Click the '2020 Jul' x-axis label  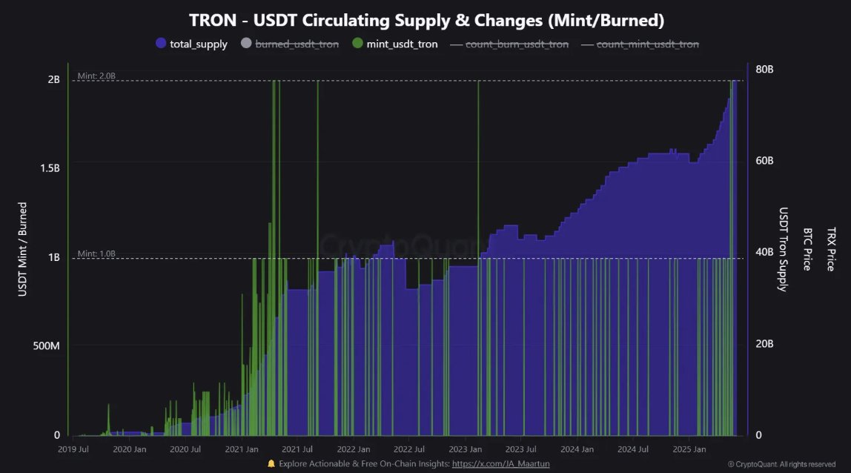click(185, 449)
